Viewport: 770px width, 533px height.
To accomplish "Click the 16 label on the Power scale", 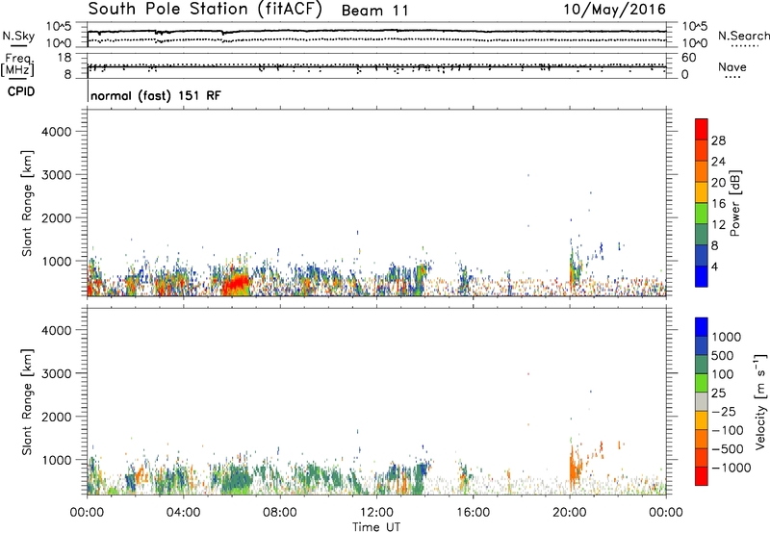I will click(x=718, y=203).
